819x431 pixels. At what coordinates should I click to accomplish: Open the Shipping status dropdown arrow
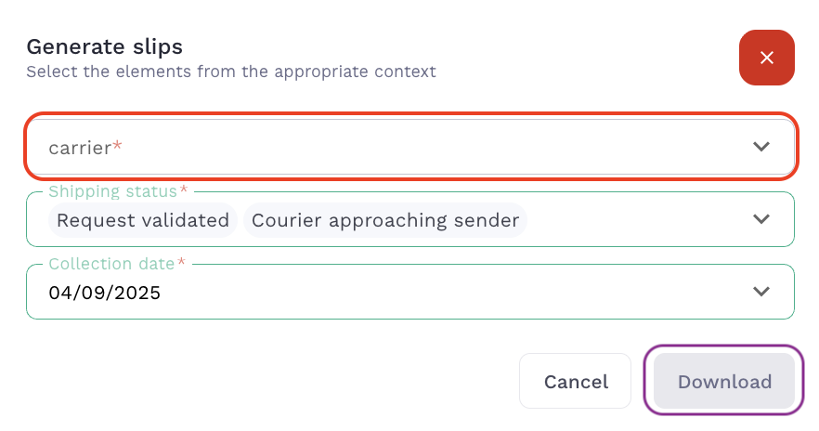pos(761,219)
